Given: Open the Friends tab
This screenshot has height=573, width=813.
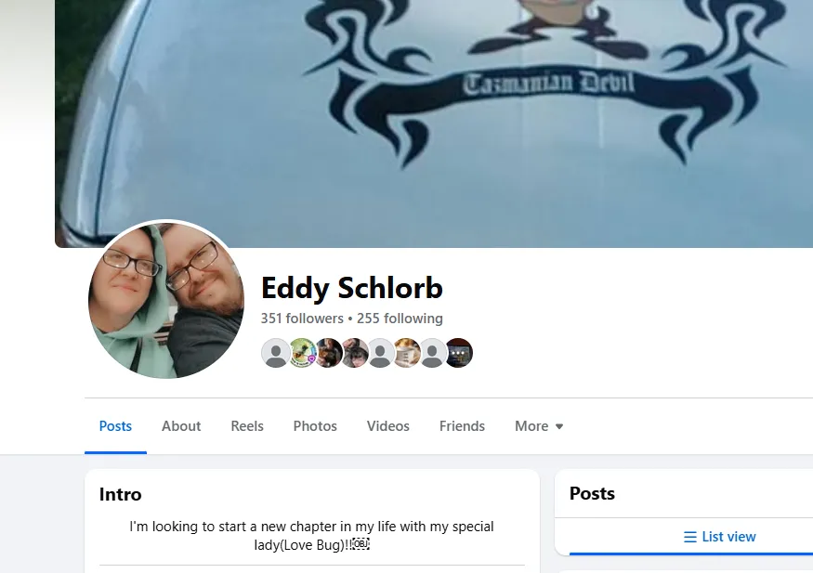Looking at the screenshot, I should tap(462, 426).
